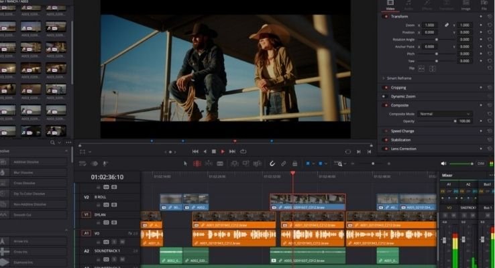Toggle timeline Snapping magnet icon
This screenshot has width=495, height=268.
(272, 163)
